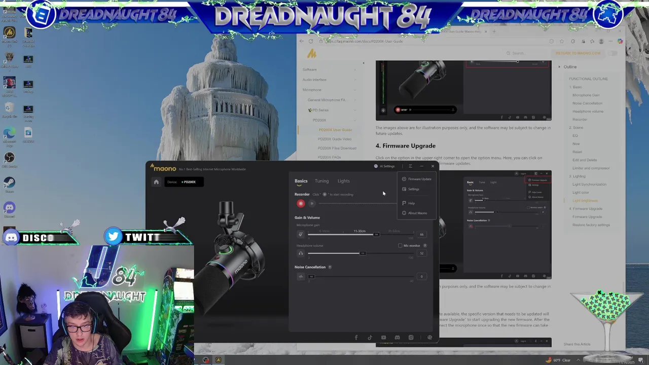Viewport: 649px width, 365px height.
Task: Click the microphone gain slider handle
Action: click(376, 234)
